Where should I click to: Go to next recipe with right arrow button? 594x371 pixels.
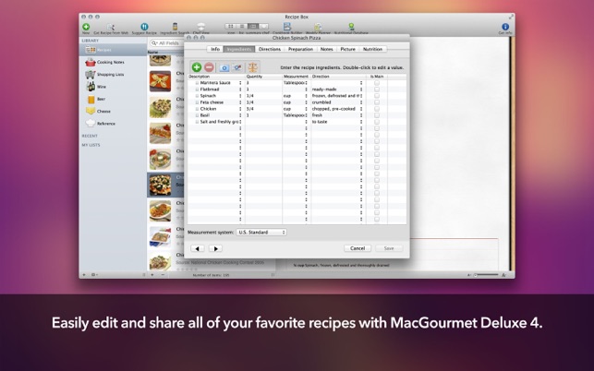(215, 249)
